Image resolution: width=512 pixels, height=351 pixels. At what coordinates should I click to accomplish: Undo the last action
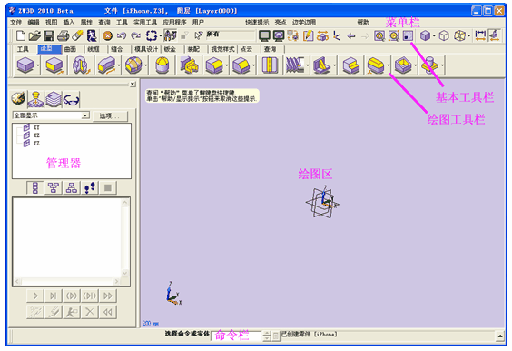pyautogui.click(x=122, y=35)
